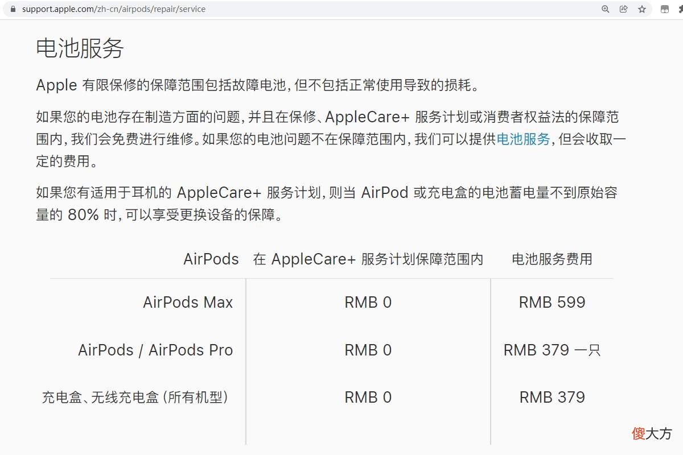Viewport: 683px width, 455px height.
Task: Select the AirPods / AirPods Pro row label
Action: [155, 350]
